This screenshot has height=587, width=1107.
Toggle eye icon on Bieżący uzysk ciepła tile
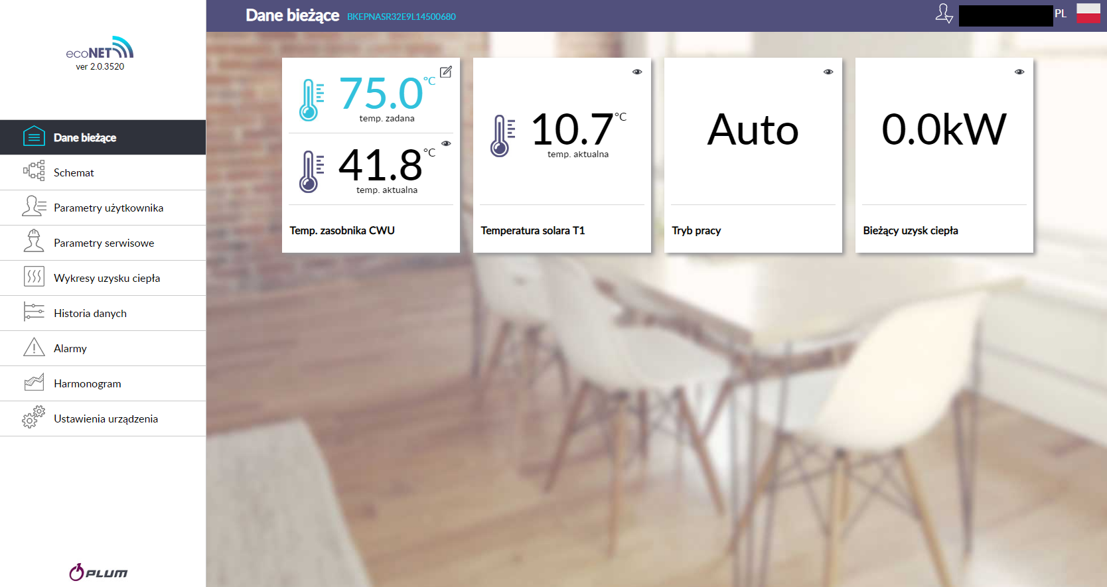1019,72
